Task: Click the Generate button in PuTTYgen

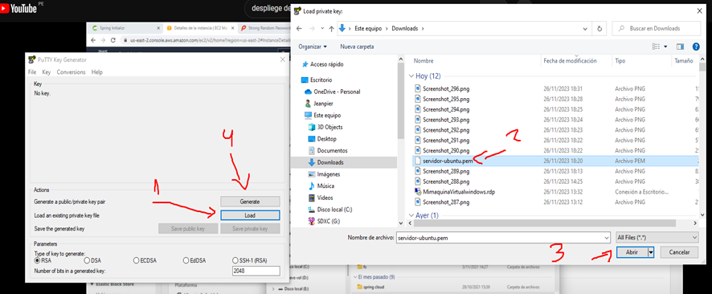Action: [250, 201]
